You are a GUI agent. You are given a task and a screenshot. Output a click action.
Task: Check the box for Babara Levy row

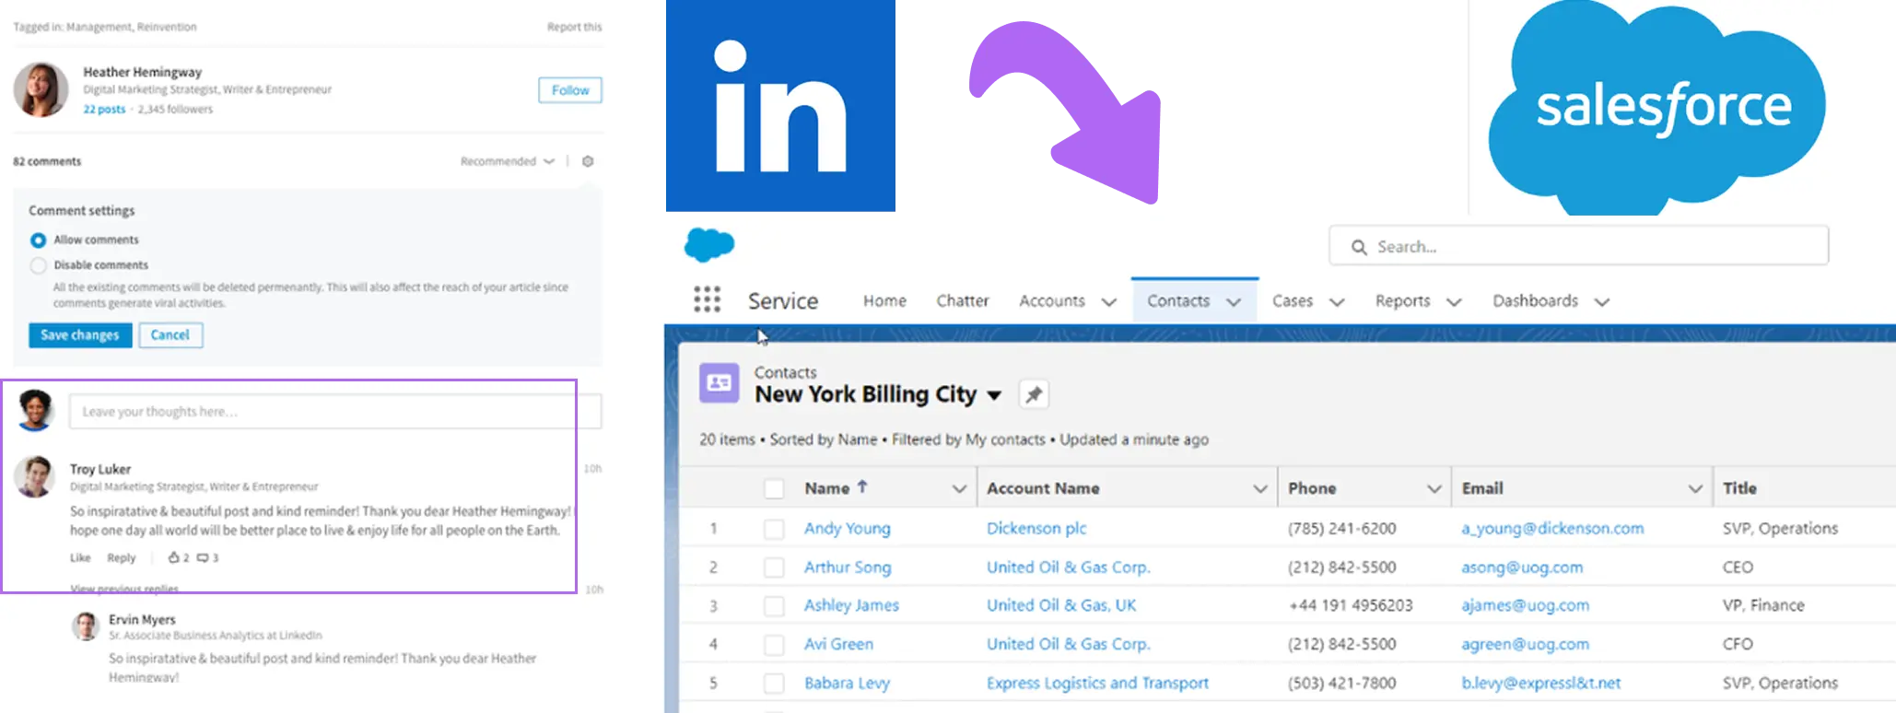point(774,684)
